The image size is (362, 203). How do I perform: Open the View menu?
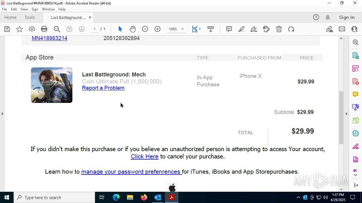(x=24, y=9)
